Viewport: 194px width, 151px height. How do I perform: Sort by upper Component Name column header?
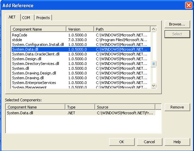click(39, 29)
